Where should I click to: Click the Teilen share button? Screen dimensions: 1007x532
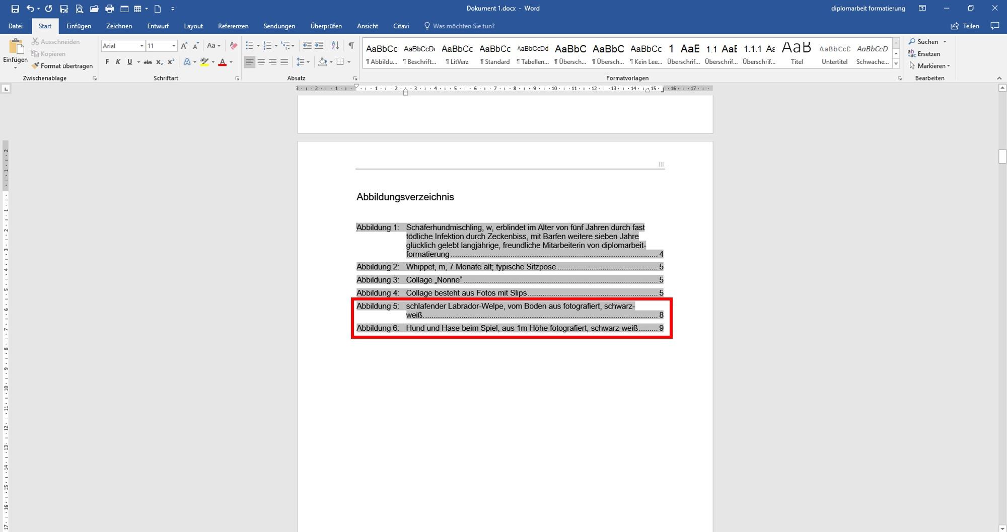tap(965, 26)
